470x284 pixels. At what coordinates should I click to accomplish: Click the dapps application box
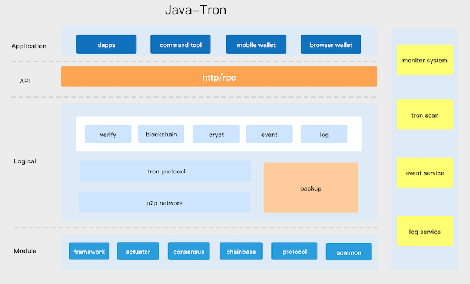(x=106, y=44)
